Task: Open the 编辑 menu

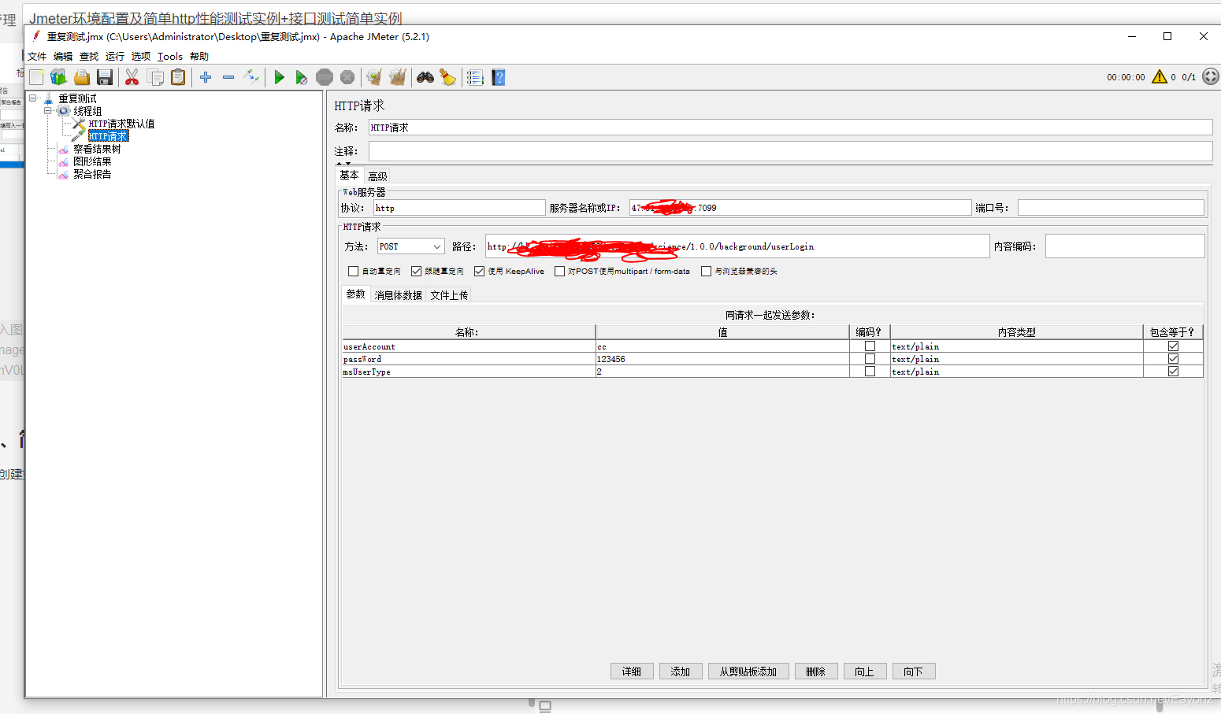Action: coord(63,57)
